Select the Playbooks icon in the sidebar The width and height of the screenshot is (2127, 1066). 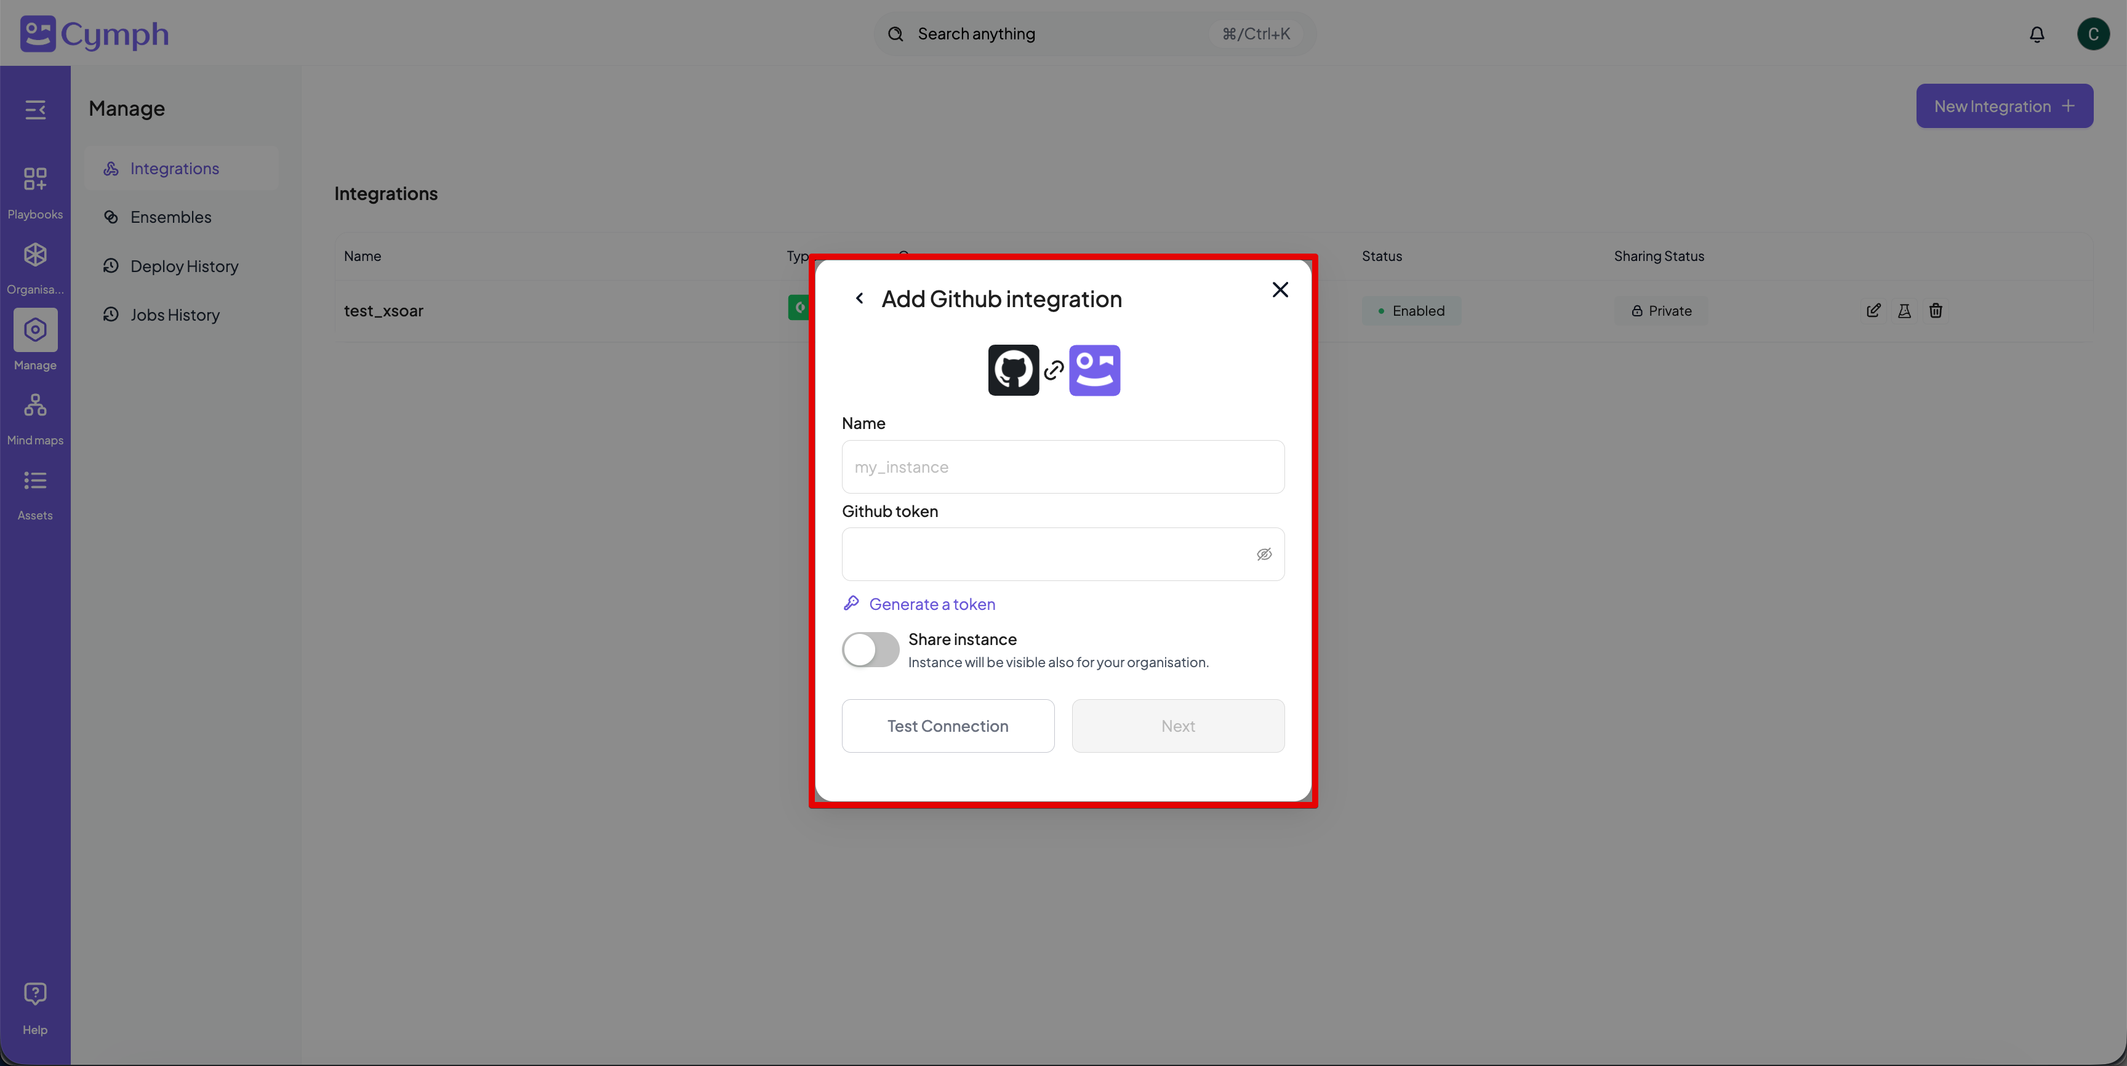tap(34, 178)
